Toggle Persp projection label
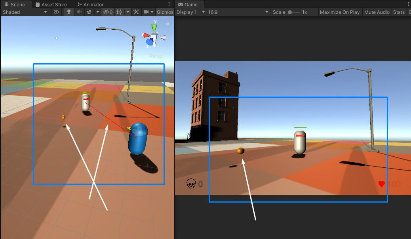This screenshot has height=239, width=411. pos(153,56)
